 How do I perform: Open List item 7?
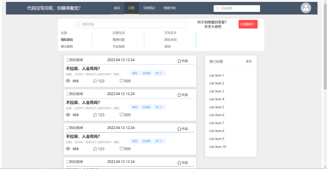(x=217, y=123)
